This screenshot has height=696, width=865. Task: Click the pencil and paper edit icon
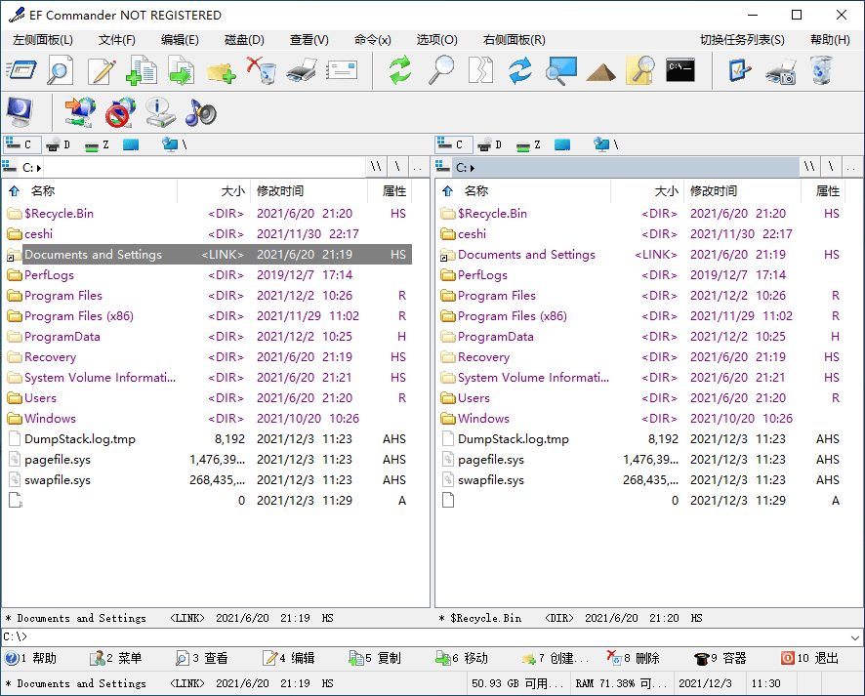102,70
